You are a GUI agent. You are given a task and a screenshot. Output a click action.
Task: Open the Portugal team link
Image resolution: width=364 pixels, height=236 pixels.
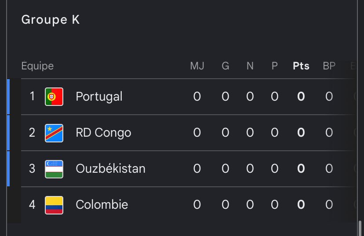pos(99,97)
